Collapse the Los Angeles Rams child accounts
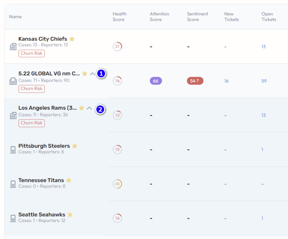This screenshot has width=288, height=239. [x=89, y=108]
